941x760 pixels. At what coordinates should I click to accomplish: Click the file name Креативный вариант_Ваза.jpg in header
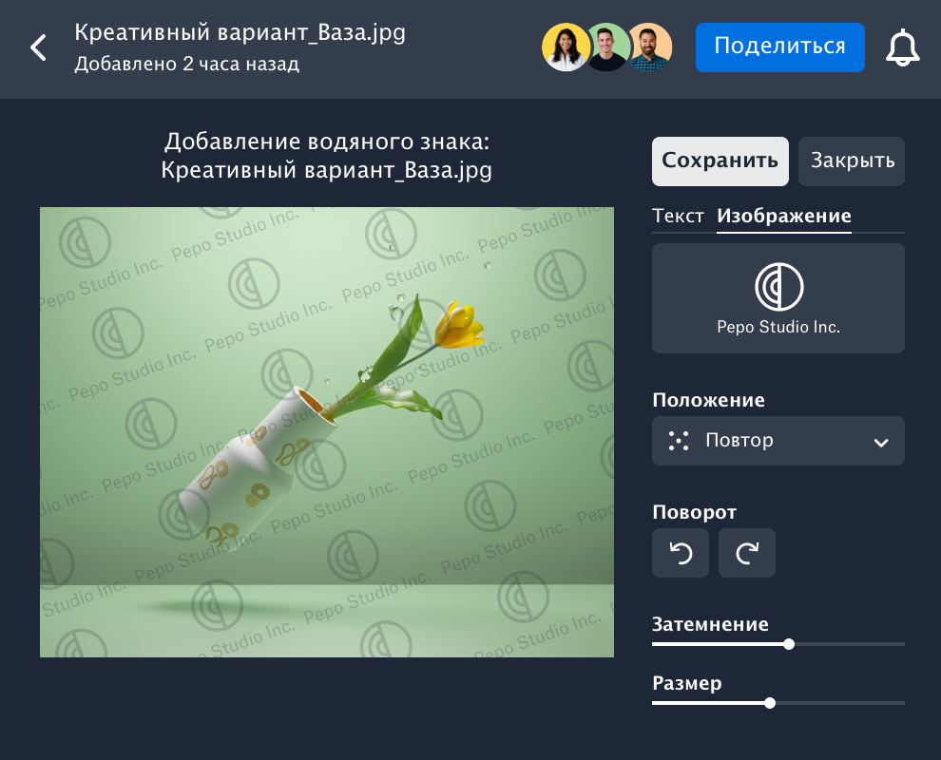click(240, 32)
